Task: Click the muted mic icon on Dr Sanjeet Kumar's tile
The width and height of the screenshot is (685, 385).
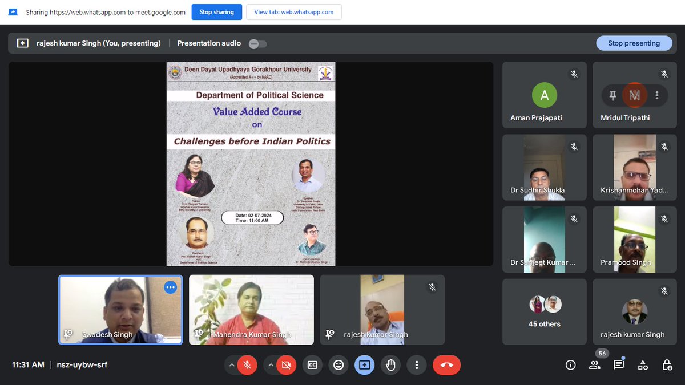Action: pyautogui.click(x=574, y=219)
